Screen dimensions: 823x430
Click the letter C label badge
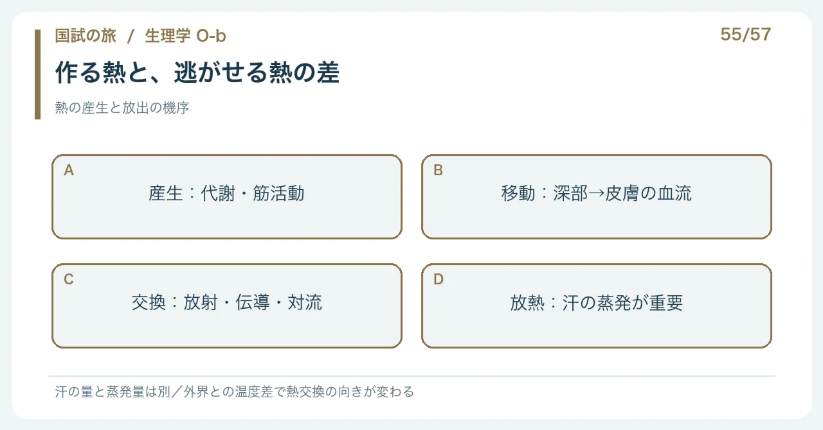69,279
